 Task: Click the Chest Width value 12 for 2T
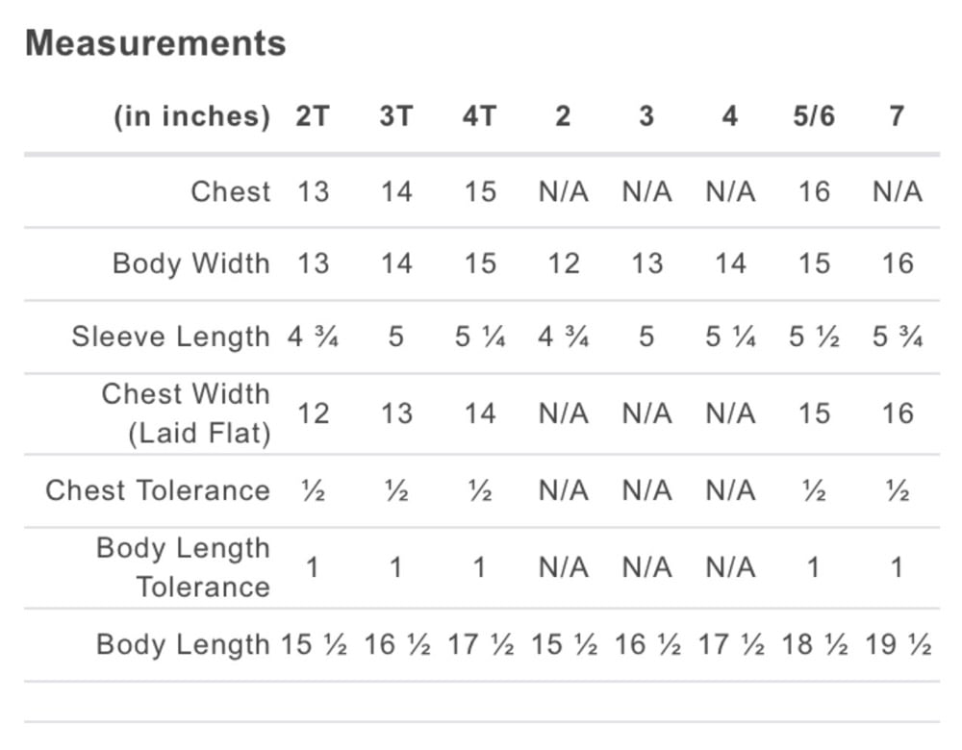tap(313, 413)
